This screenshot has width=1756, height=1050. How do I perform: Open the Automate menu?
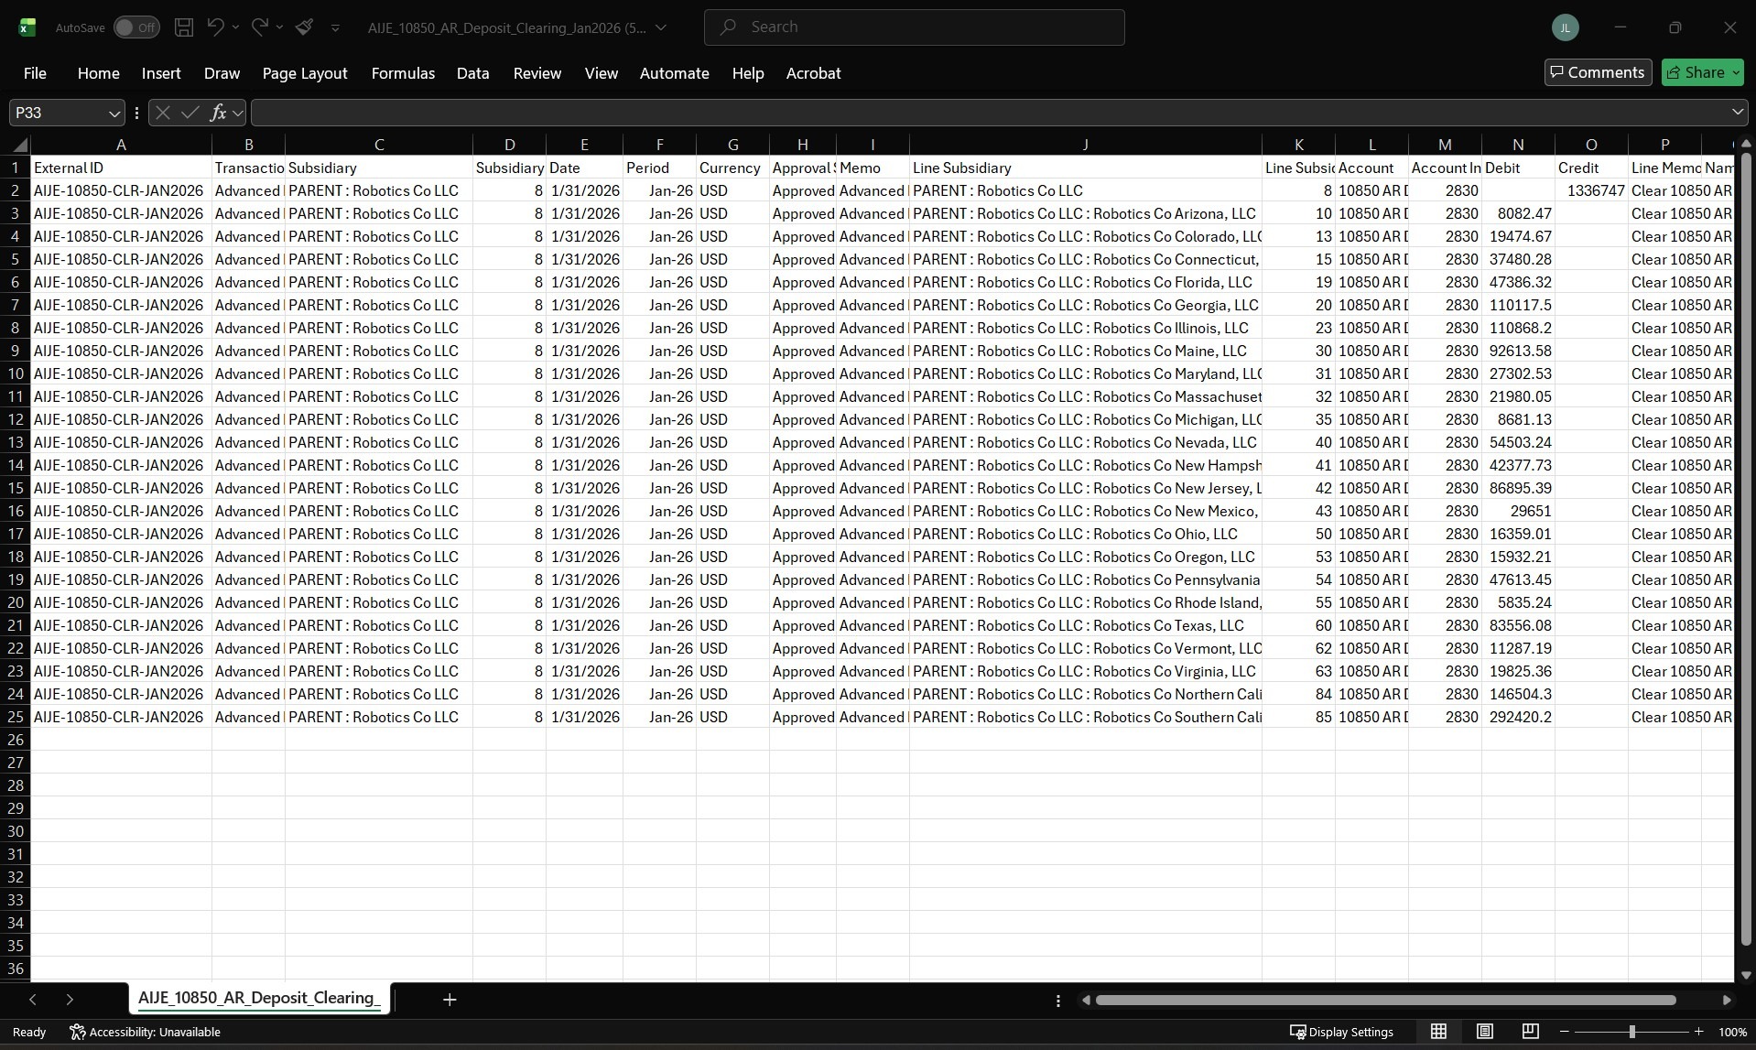[674, 72]
